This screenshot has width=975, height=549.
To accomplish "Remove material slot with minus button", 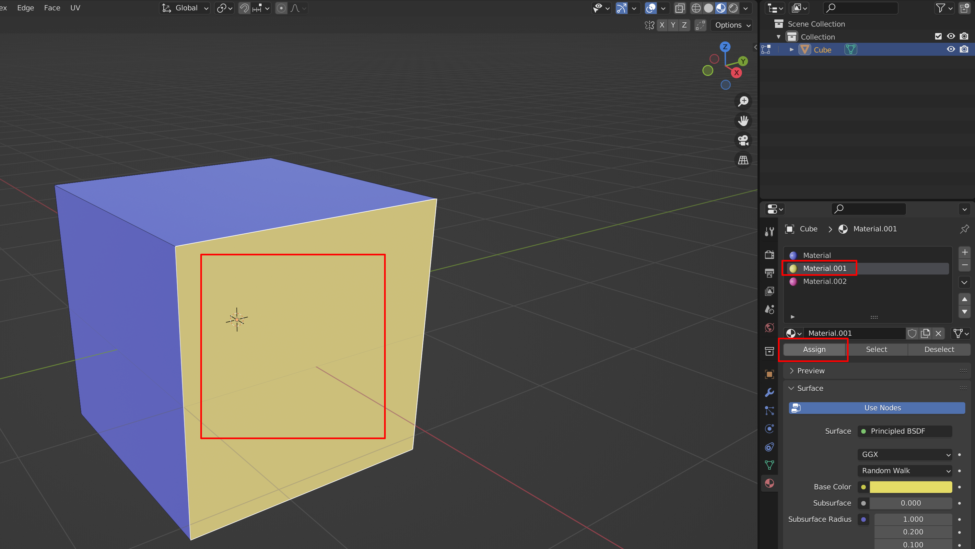I will [x=964, y=265].
